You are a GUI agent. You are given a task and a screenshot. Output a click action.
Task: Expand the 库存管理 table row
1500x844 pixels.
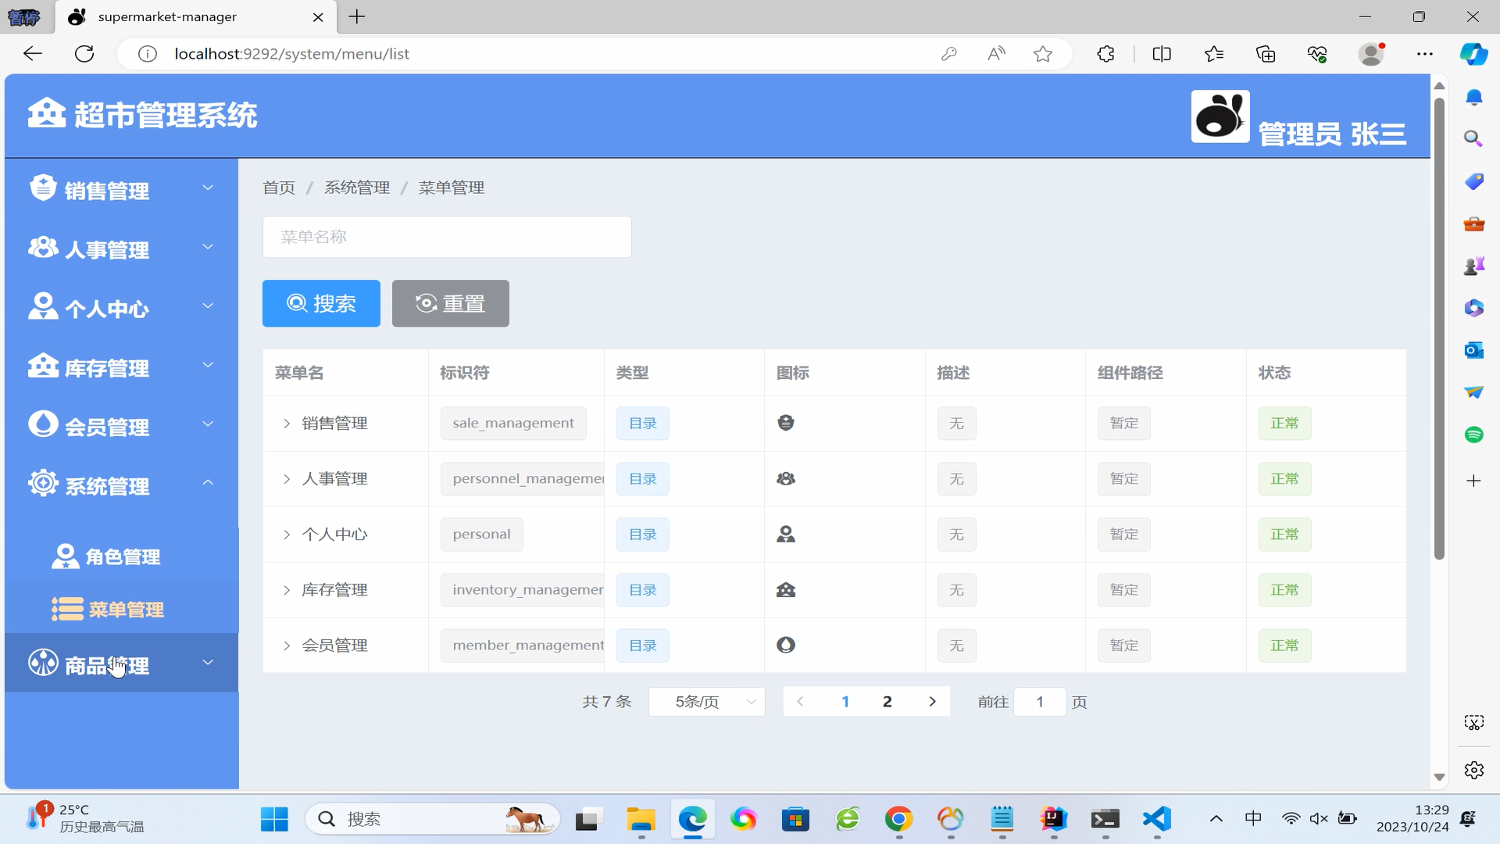tap(287, 590)
